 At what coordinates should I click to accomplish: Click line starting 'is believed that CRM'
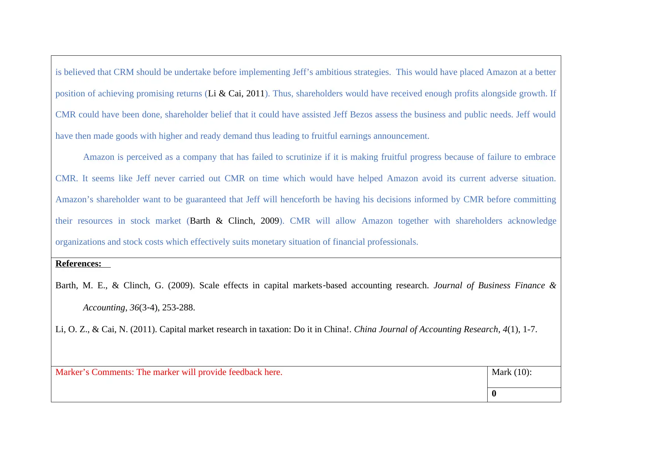(306, 72)
